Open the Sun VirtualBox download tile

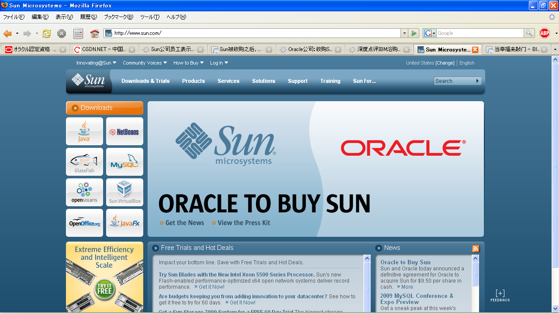click(124, 192)
